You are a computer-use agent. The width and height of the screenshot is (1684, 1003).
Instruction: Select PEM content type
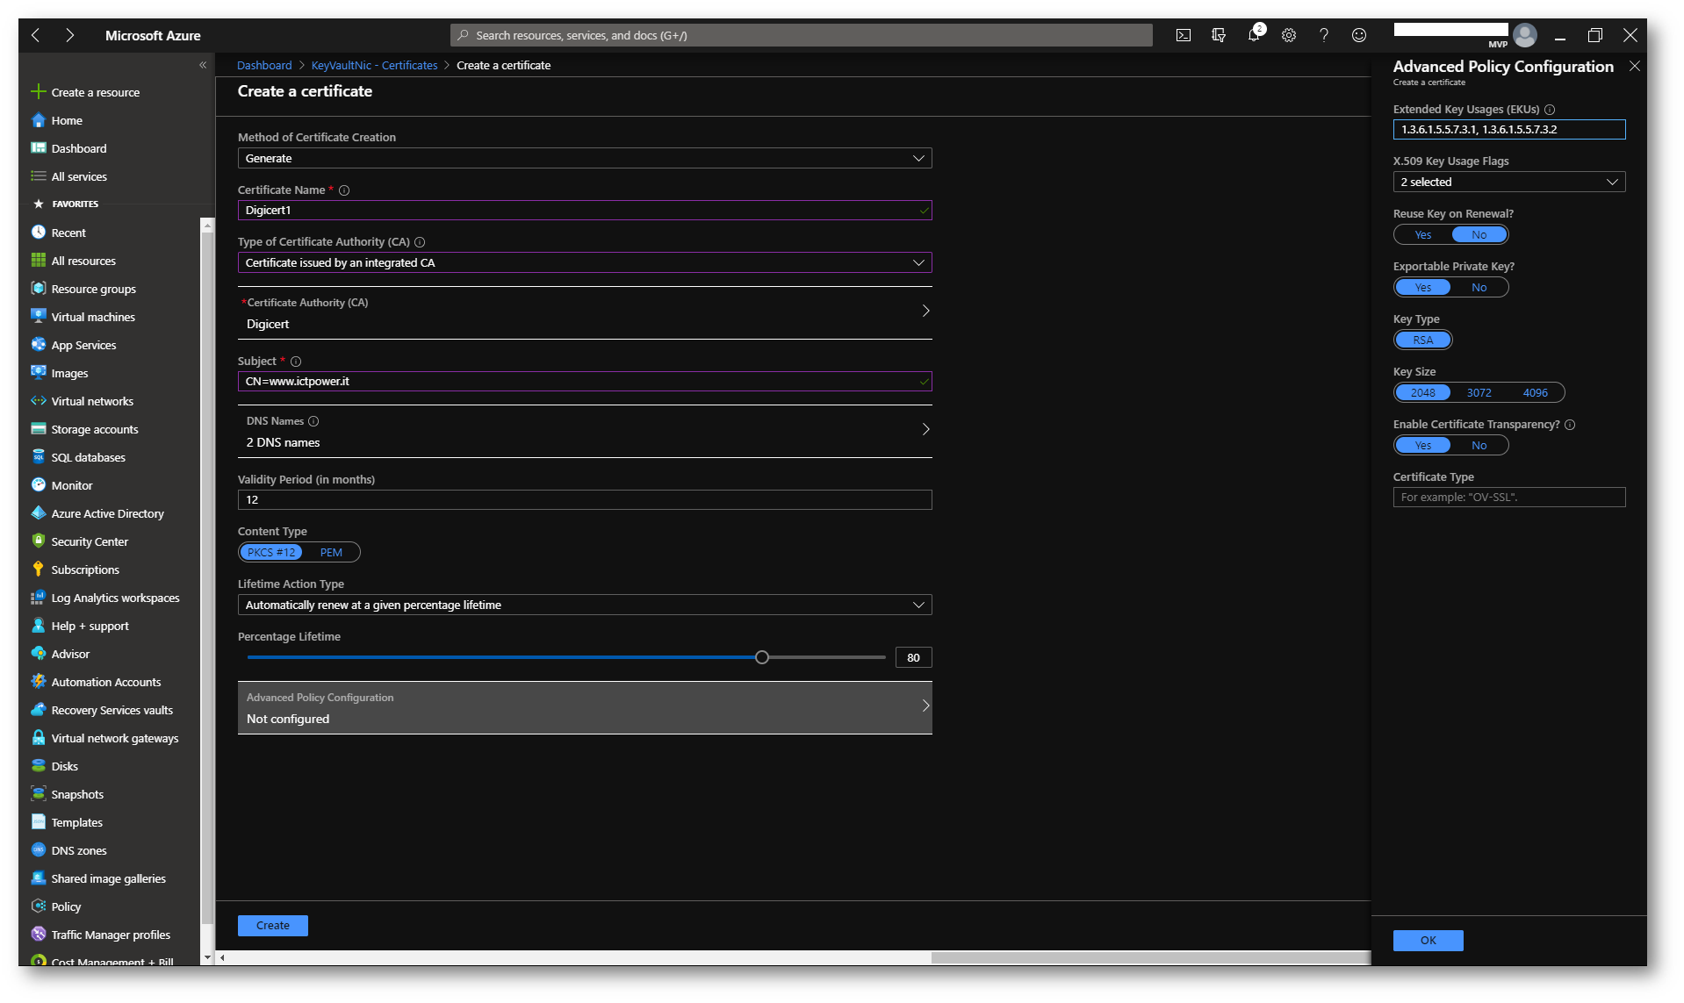(x=331, y=553)
